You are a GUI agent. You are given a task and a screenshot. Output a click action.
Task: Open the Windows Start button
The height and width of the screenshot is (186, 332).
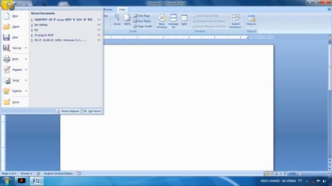(x=7, y=181)
